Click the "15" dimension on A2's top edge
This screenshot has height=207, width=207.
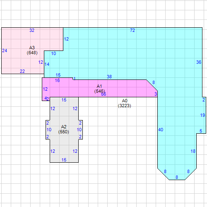(x=64, y=100)
